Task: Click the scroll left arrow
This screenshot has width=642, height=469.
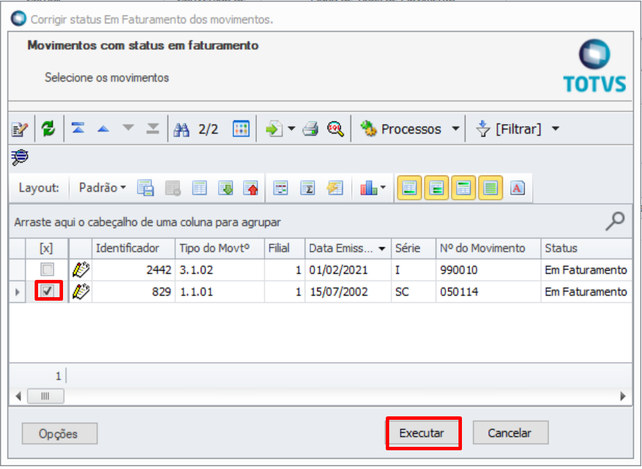Action: 18,396
